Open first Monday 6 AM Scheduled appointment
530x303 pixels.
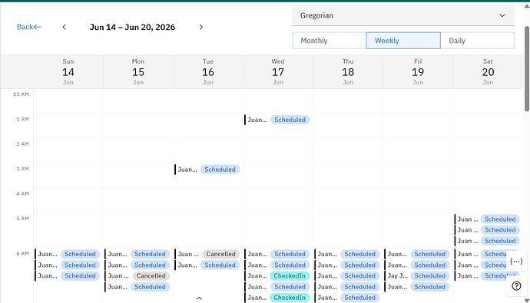pyautogui.click(x=137, y=254)
